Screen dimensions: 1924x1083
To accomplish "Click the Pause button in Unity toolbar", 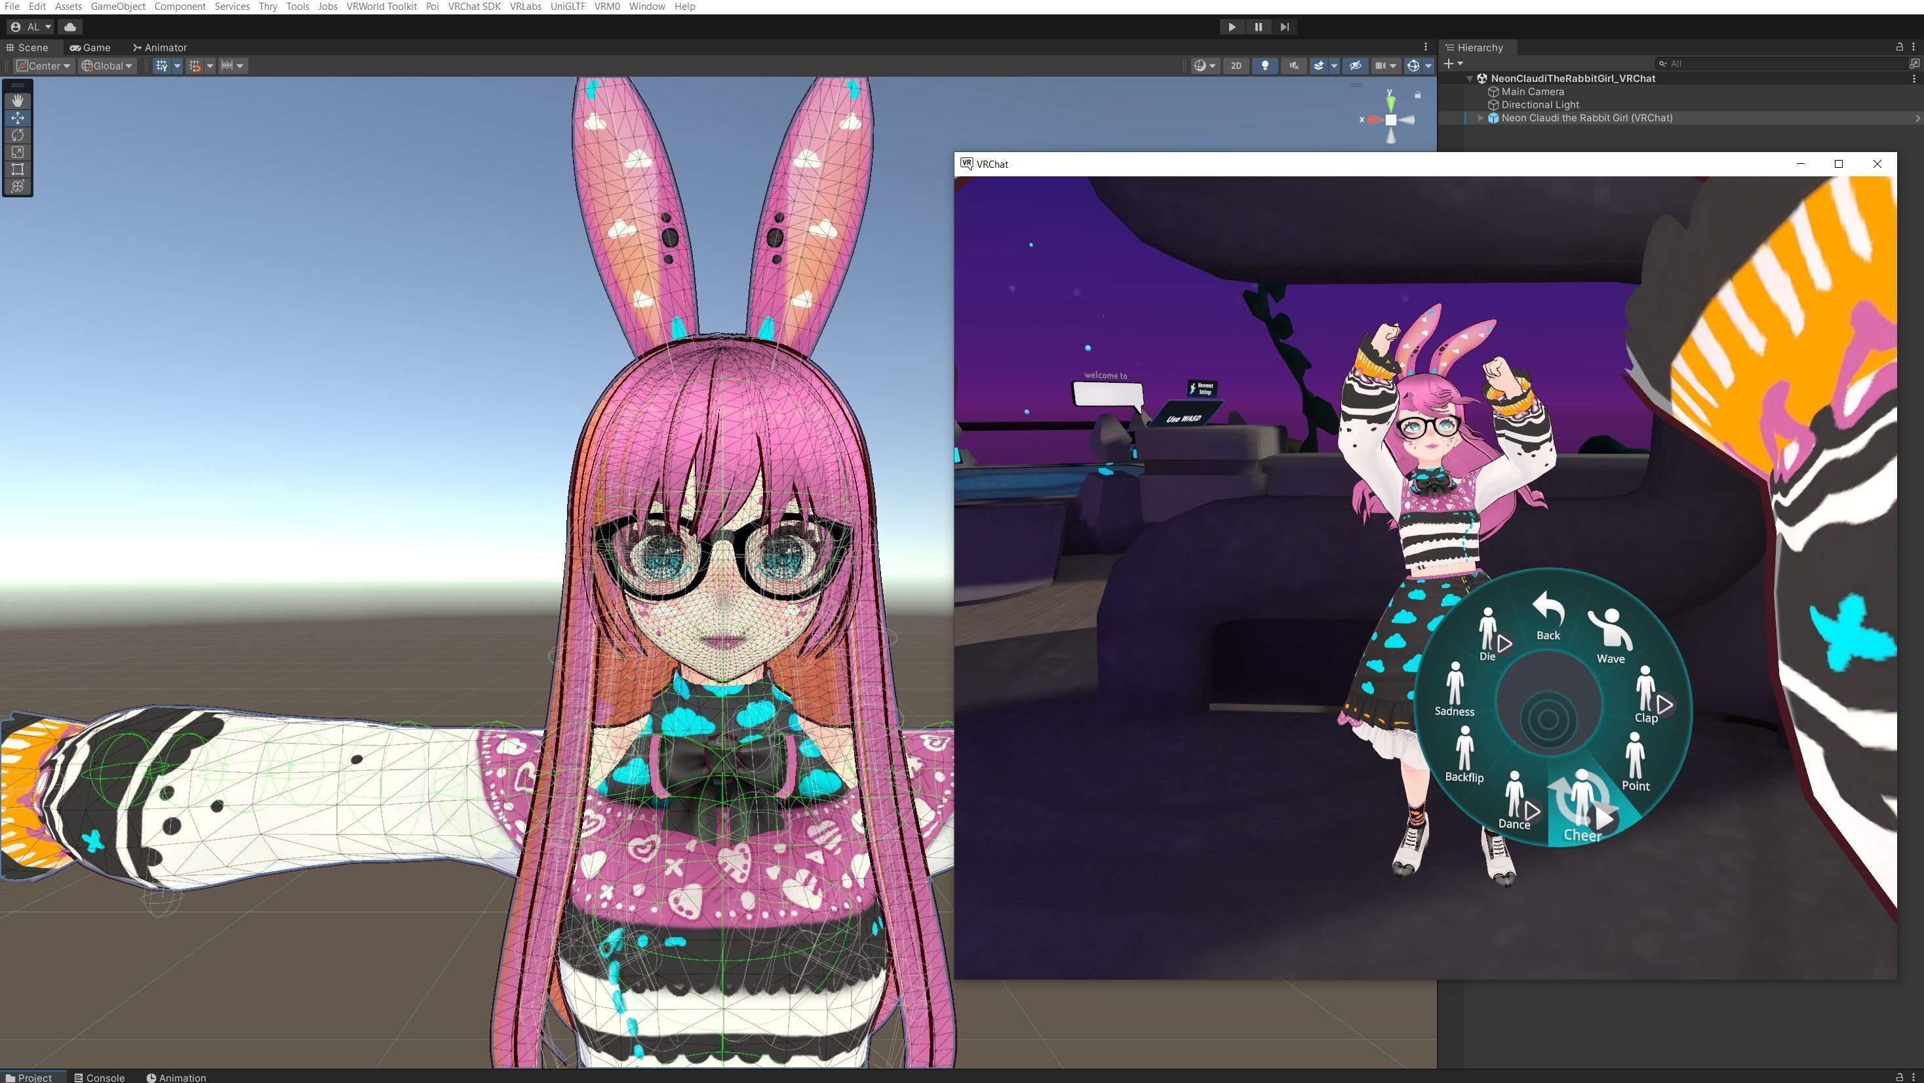I will pos(1258,27).
